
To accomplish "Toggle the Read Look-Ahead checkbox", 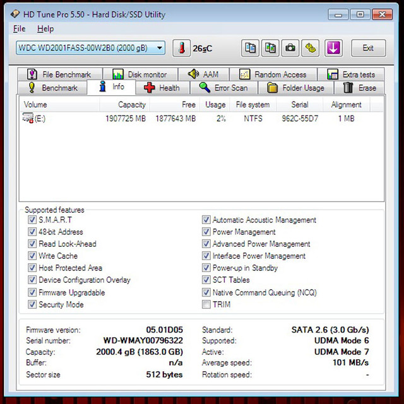I will tap(32, 244).
